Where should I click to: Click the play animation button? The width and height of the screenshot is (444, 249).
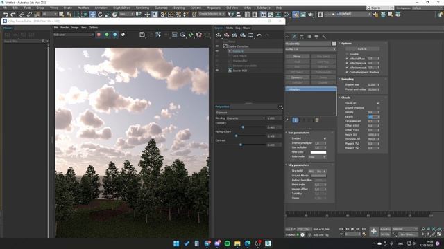pyautogui.click(x=352, y=229)
